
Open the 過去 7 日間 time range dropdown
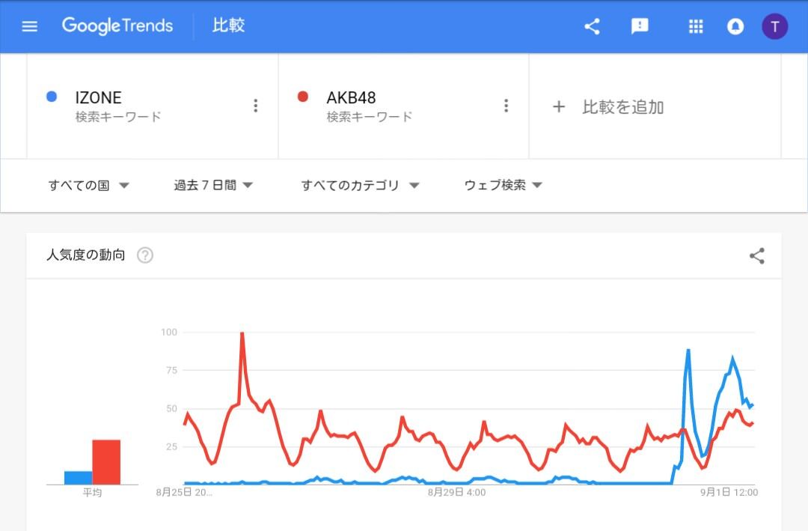(x=213, y=185)
